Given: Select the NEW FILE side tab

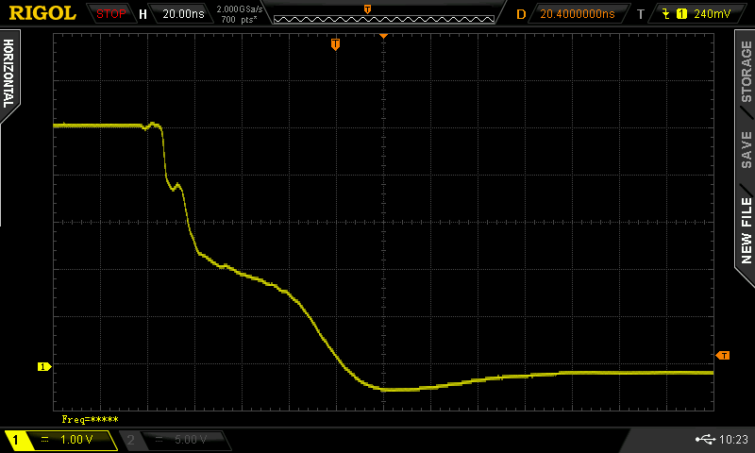Looking at the screenshot, I should pyautogui.click(x=746, y=231).
